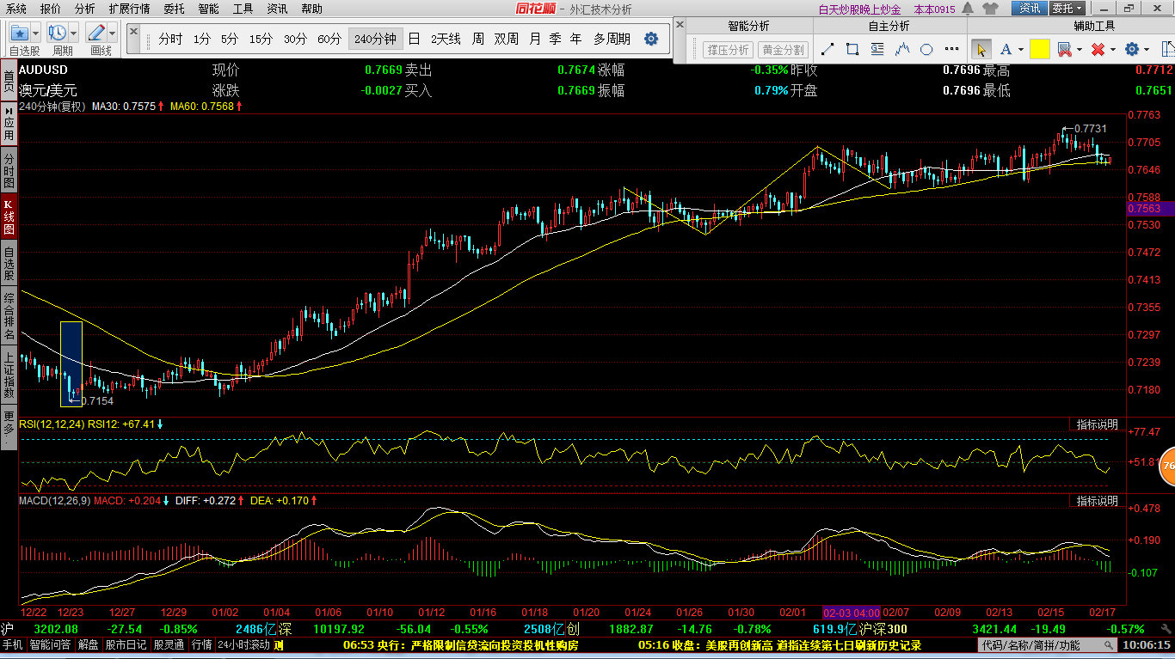Viewport: 1175px width, 659px height.
Task: Switch to 双周 period
Action: click(x=506, y=39)
